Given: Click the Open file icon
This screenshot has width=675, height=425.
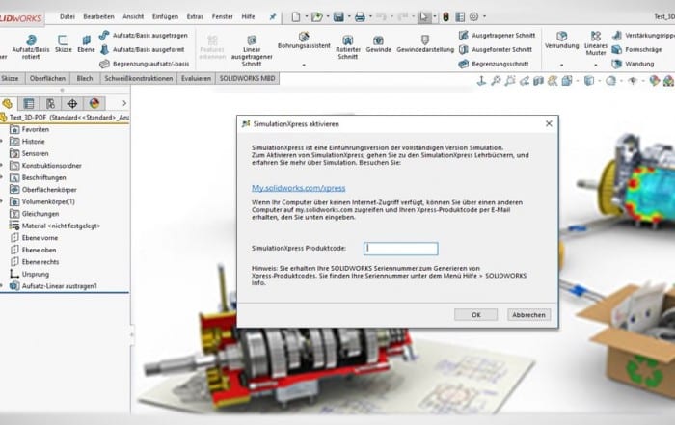Looking at the screenshot, I should click(317, 16).
